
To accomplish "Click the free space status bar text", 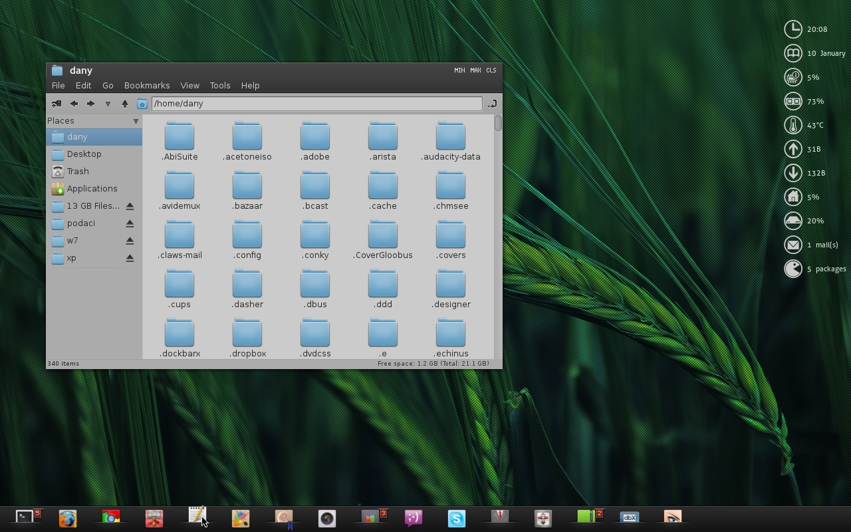I will point(433,364).
